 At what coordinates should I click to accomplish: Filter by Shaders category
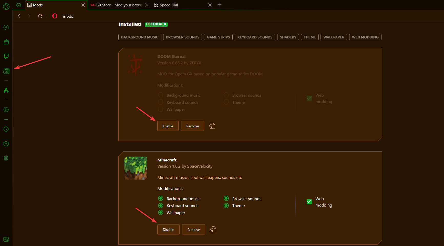(x=288, y=37)
